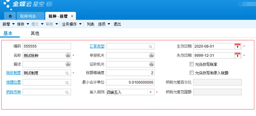This screenshot has height=116, width=256.
Task: Open the 汇率类型 link
Action: (x=97, y=46)
